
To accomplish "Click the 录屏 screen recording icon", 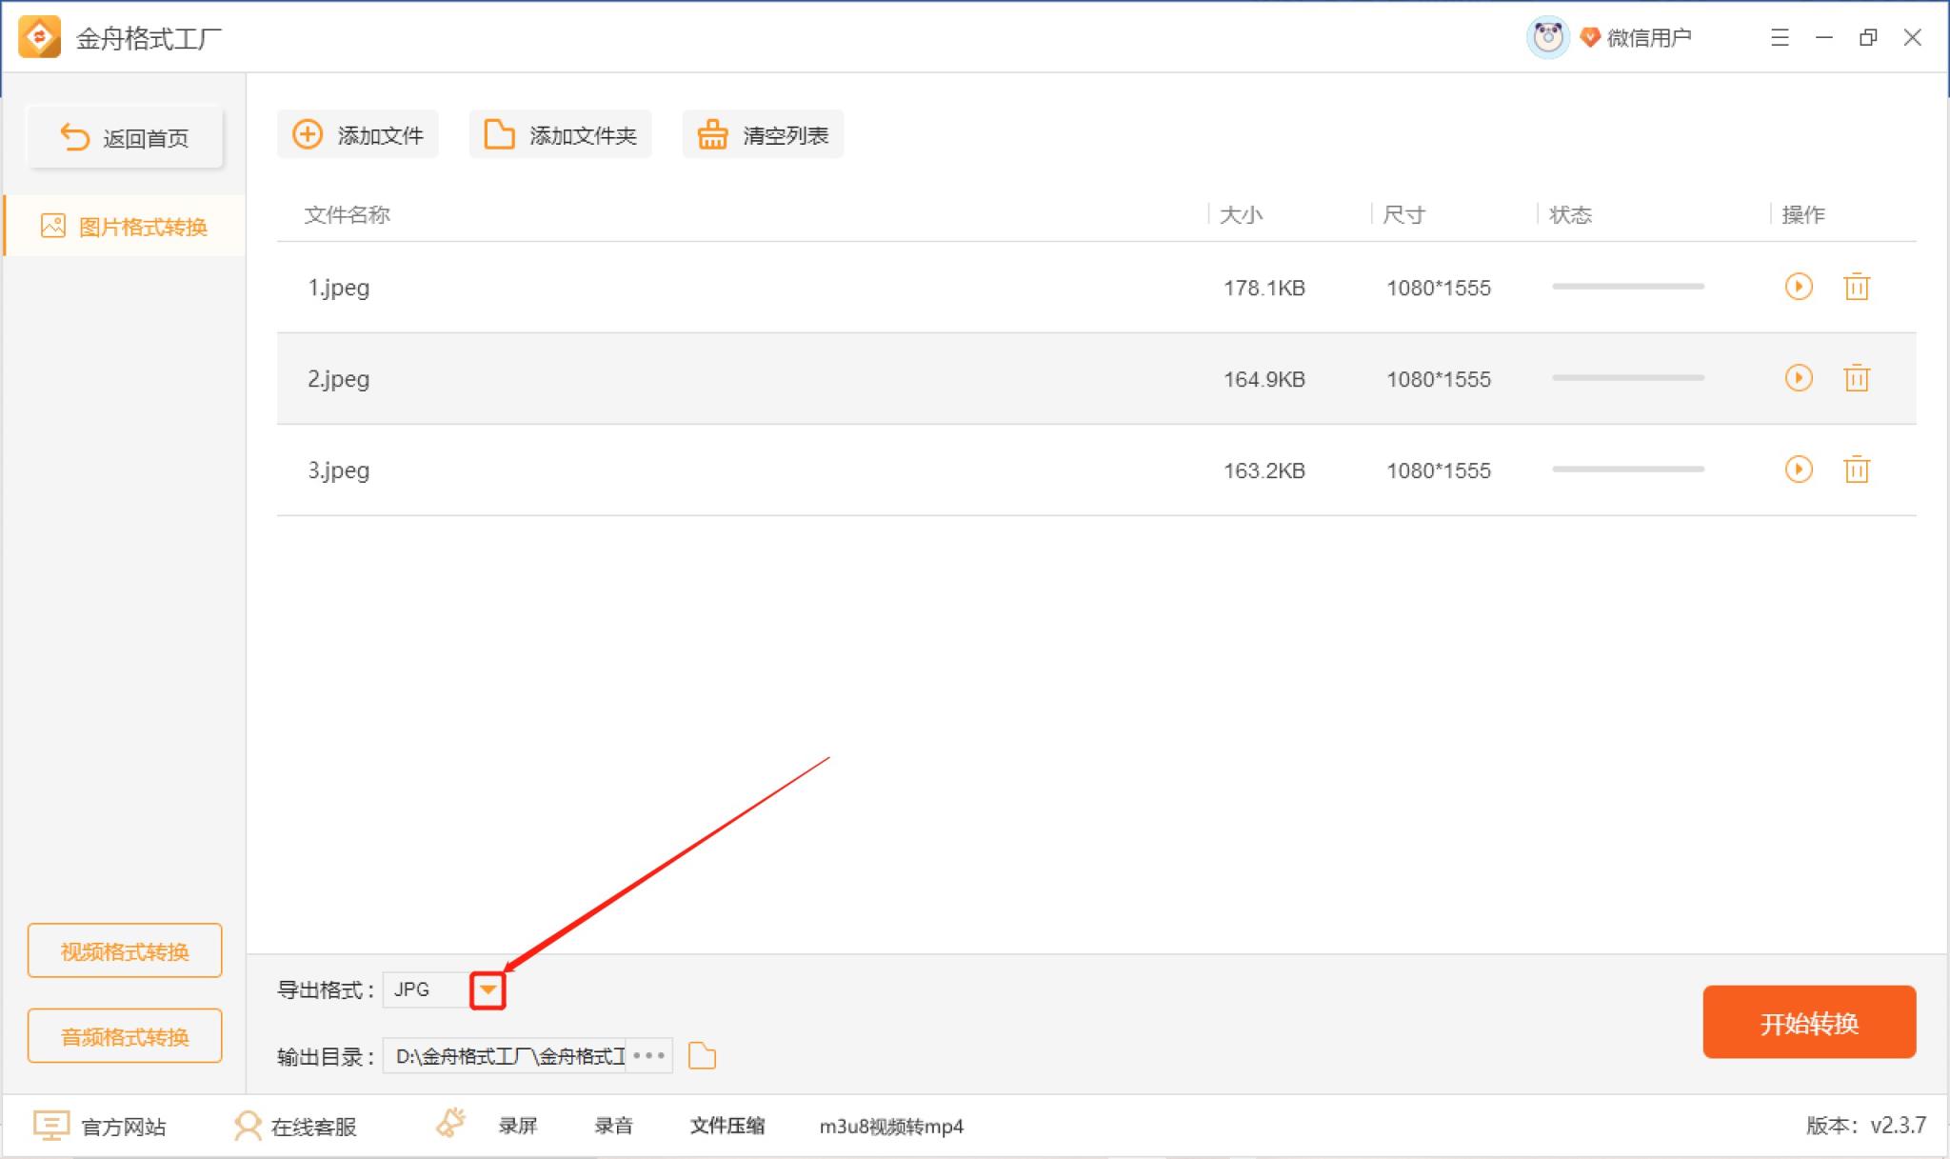I will click(x=451, y=1125).
